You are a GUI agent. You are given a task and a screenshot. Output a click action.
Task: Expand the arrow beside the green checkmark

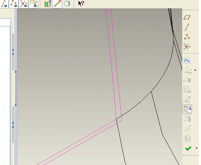point(197,148)
